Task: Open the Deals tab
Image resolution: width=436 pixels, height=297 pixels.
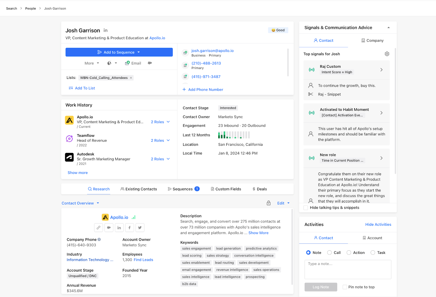Action: coord(260,189)
